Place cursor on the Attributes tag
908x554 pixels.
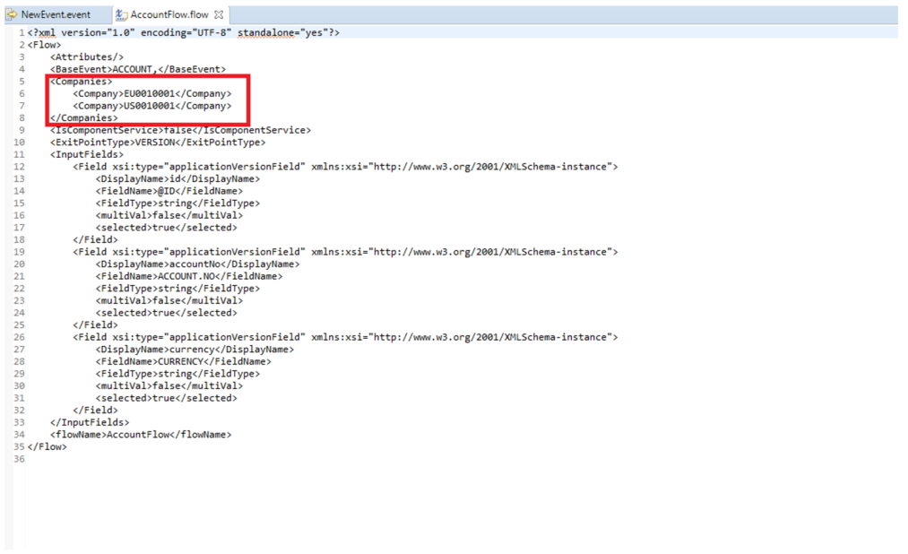point(87,57)
